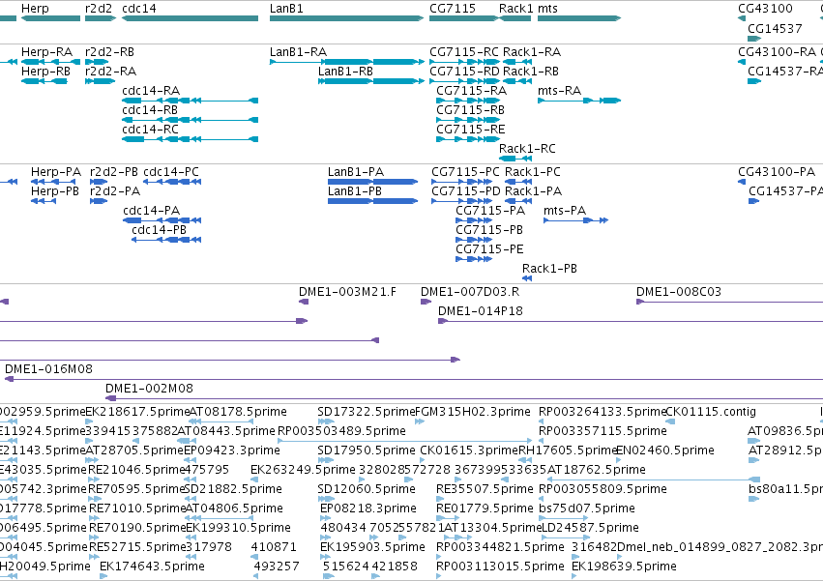Select the cdc14-PB protein label
823x581 pixels.
point(159,230)
